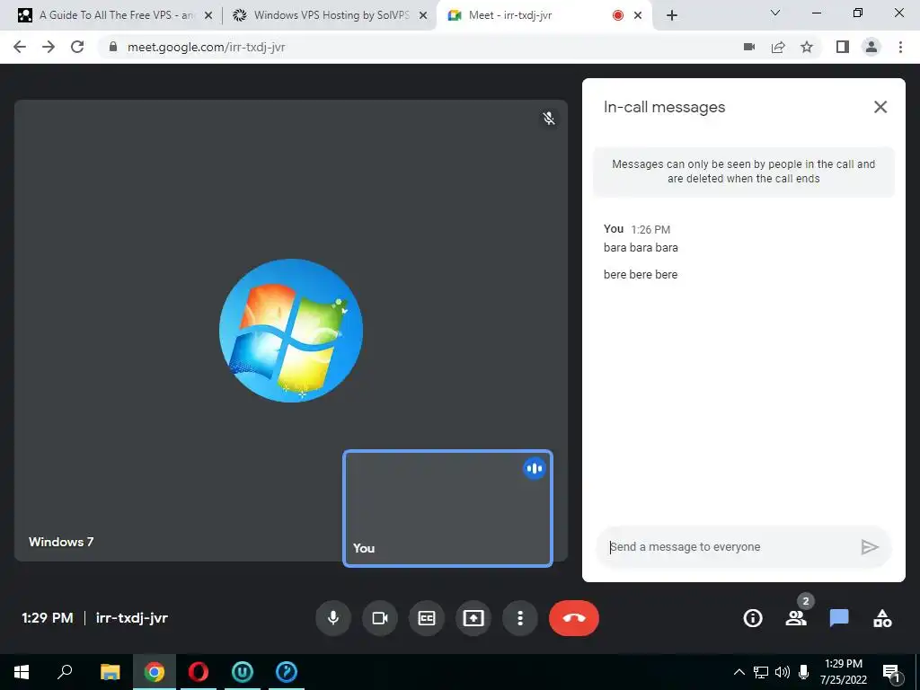Image resolution: width=920 pixels, height=690 pixels.
Task: Open Activities shapes icon
Action: [x=882, y=618]
